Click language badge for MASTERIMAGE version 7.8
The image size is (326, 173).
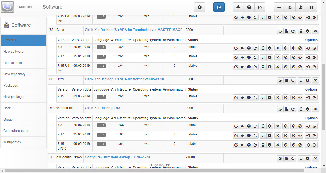click(x=101, y=47)
